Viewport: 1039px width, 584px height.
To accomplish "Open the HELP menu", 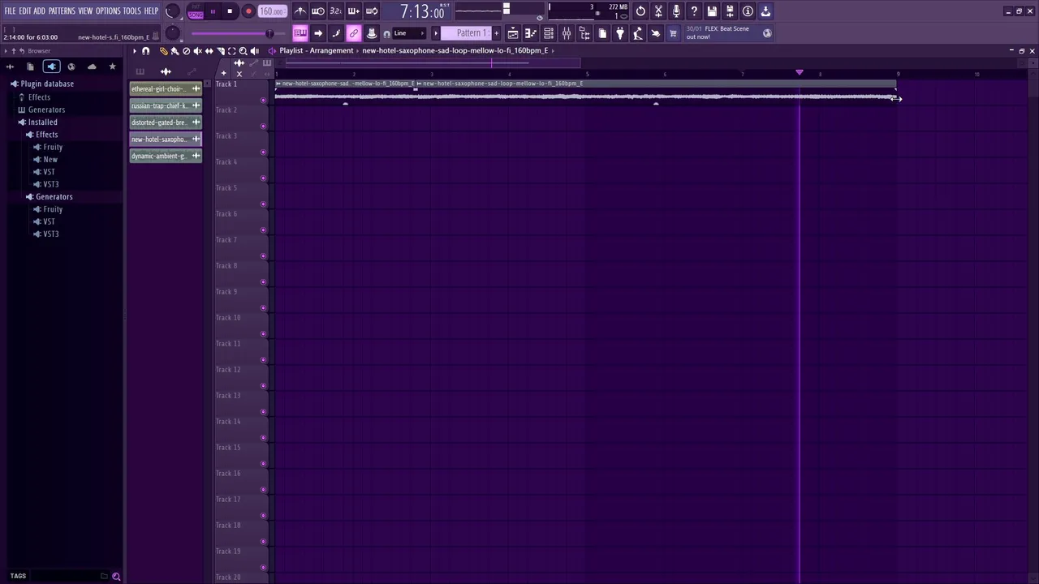I will pyautogui.click(x=151, y=11).
